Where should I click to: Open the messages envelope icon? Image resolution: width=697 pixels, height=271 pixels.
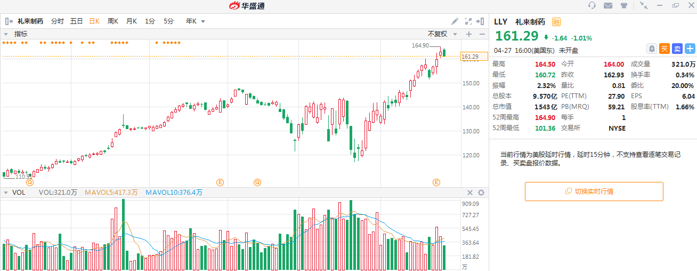click(x=608, y=5)
